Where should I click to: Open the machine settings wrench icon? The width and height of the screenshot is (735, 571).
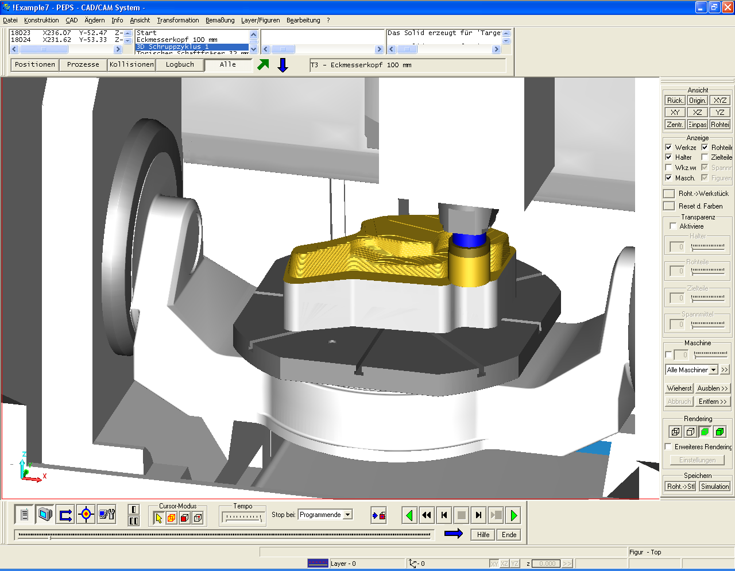[x=107, y=515]
